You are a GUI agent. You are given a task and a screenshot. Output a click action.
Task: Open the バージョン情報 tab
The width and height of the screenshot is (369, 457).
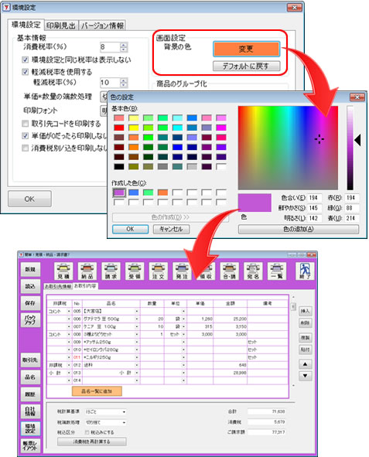(x=102, y=26)
